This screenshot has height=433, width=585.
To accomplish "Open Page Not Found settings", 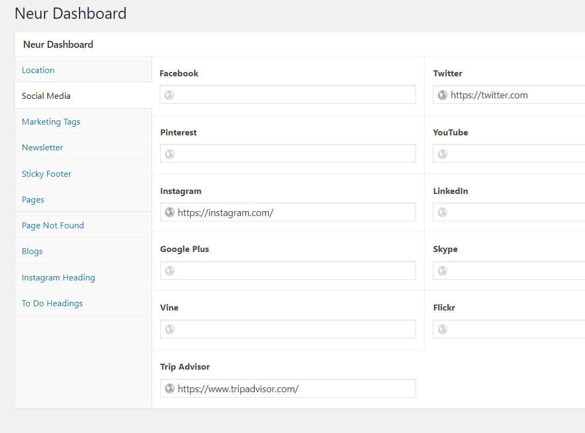I will click(53, 225).
